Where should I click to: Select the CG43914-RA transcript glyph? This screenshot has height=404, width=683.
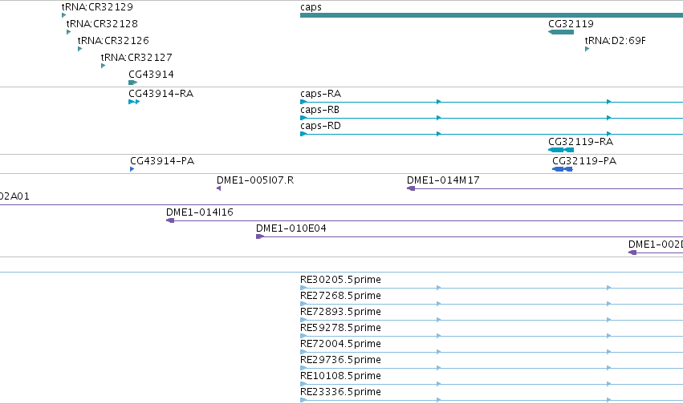click(x=134, y=102)
